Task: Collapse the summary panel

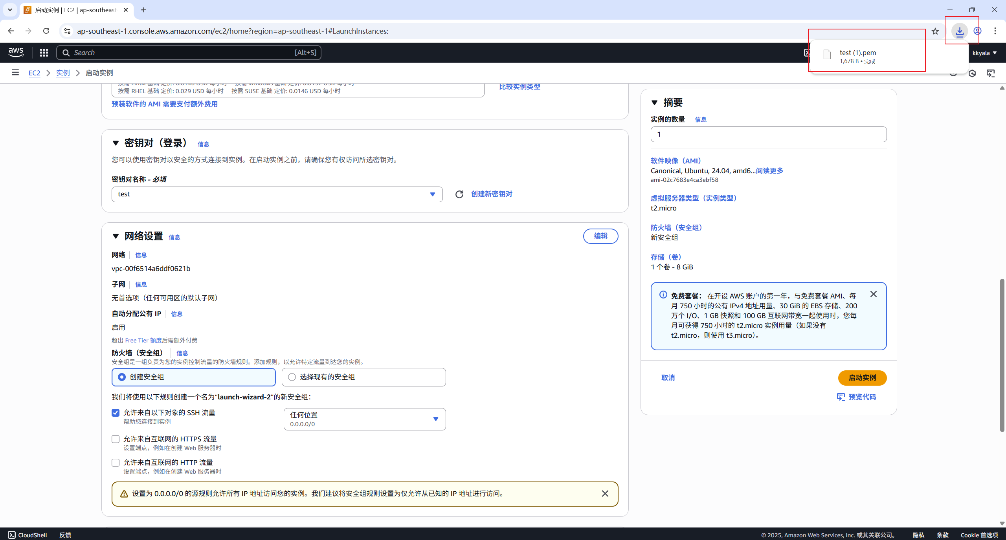Action: point(655,103)
